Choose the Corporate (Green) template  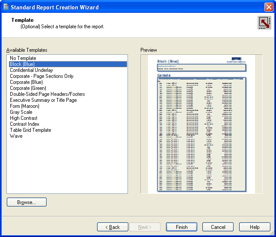[x=28, y=88]
